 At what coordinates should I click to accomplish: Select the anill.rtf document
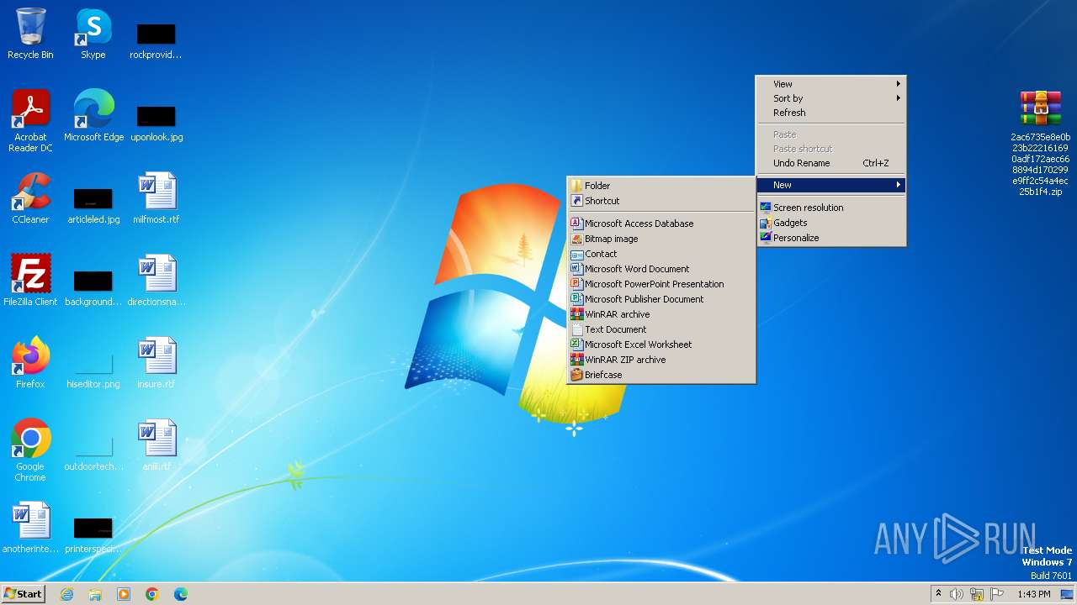coord(157,445)
